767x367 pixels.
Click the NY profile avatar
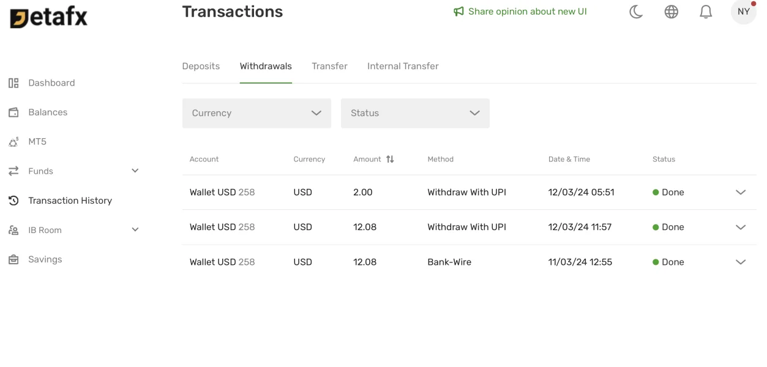744,12
